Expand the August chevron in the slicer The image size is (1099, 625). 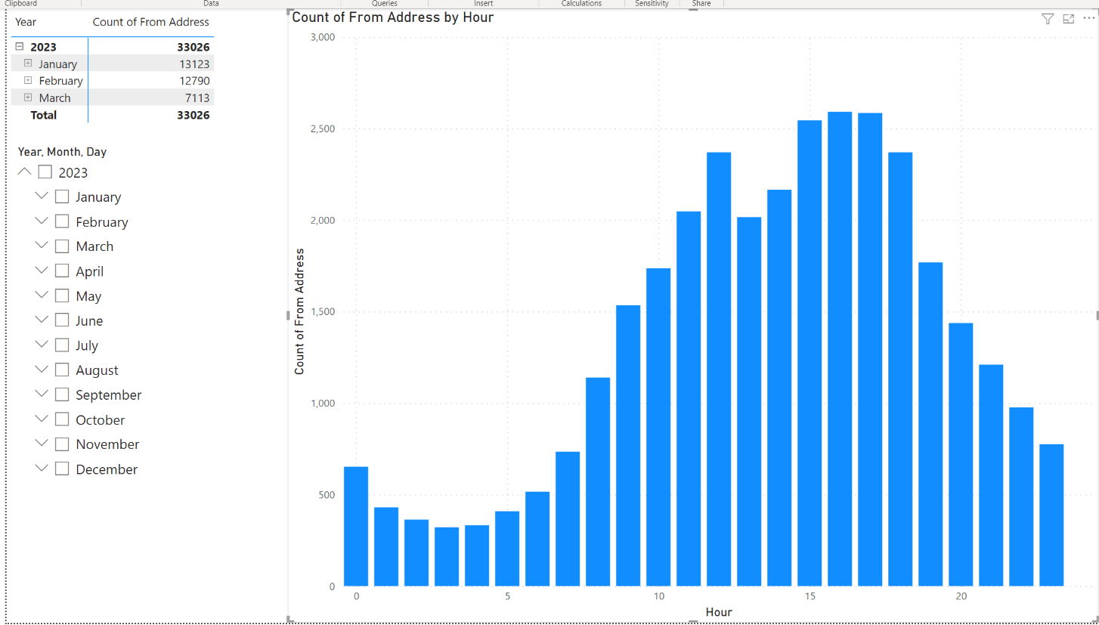point(42,369)
